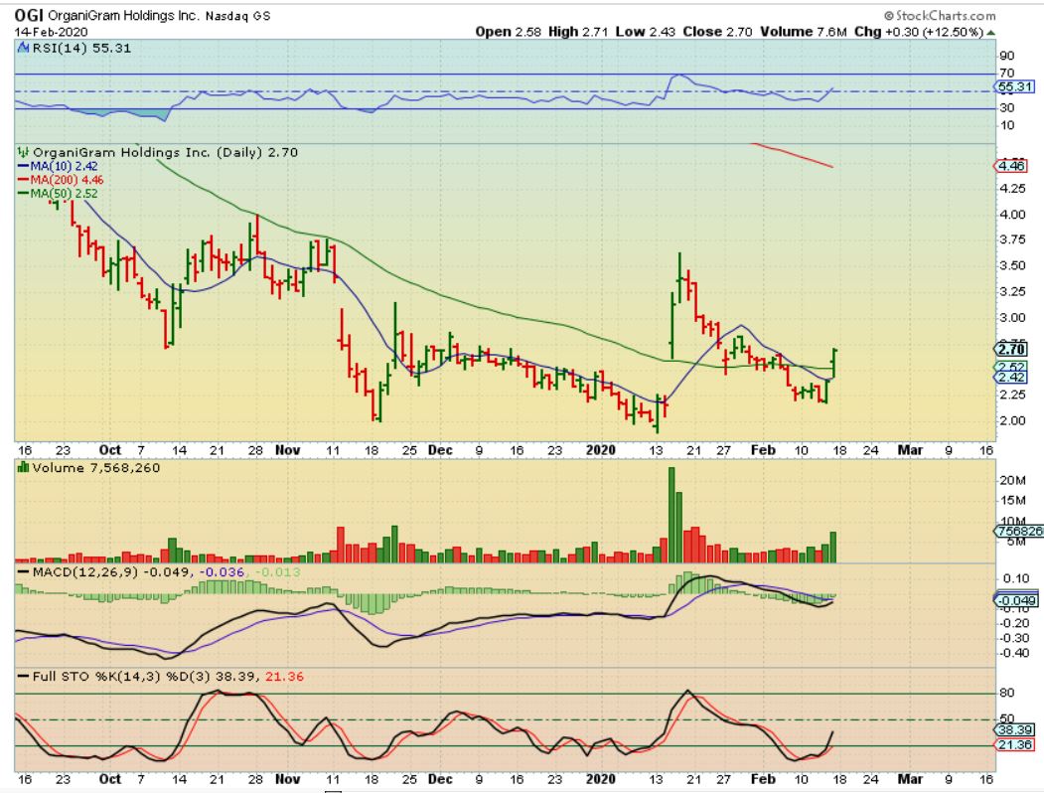Click the tallest green volume bar in January
1044x793 pixels.
point(672,515)
